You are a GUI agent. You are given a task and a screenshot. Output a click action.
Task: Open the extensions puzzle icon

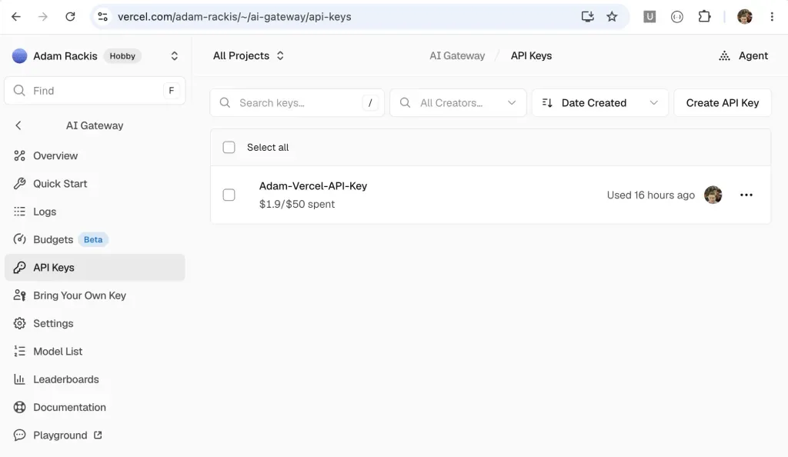pyautogui.click(x=705, y=17)
